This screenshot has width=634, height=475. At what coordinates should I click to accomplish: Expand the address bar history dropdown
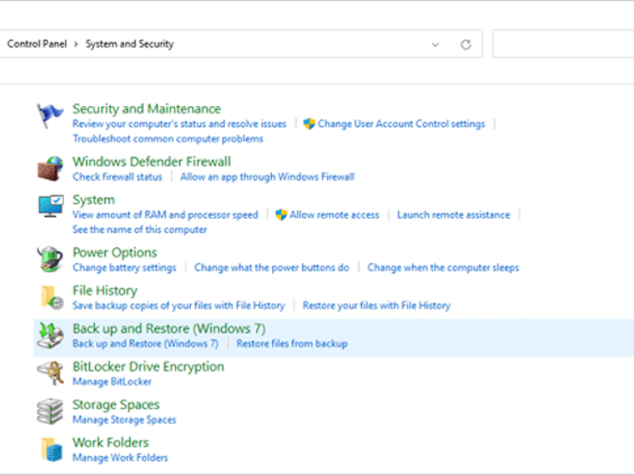tap(435, 44)
